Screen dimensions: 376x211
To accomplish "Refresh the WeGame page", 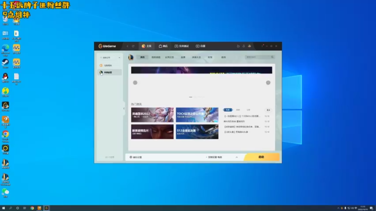I will (x=133, y=46).
